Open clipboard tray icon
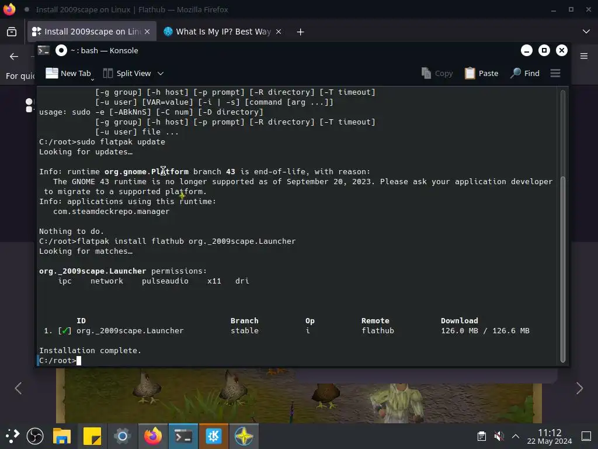This screenshot has height=449, width=598. (x=482, y=436)
